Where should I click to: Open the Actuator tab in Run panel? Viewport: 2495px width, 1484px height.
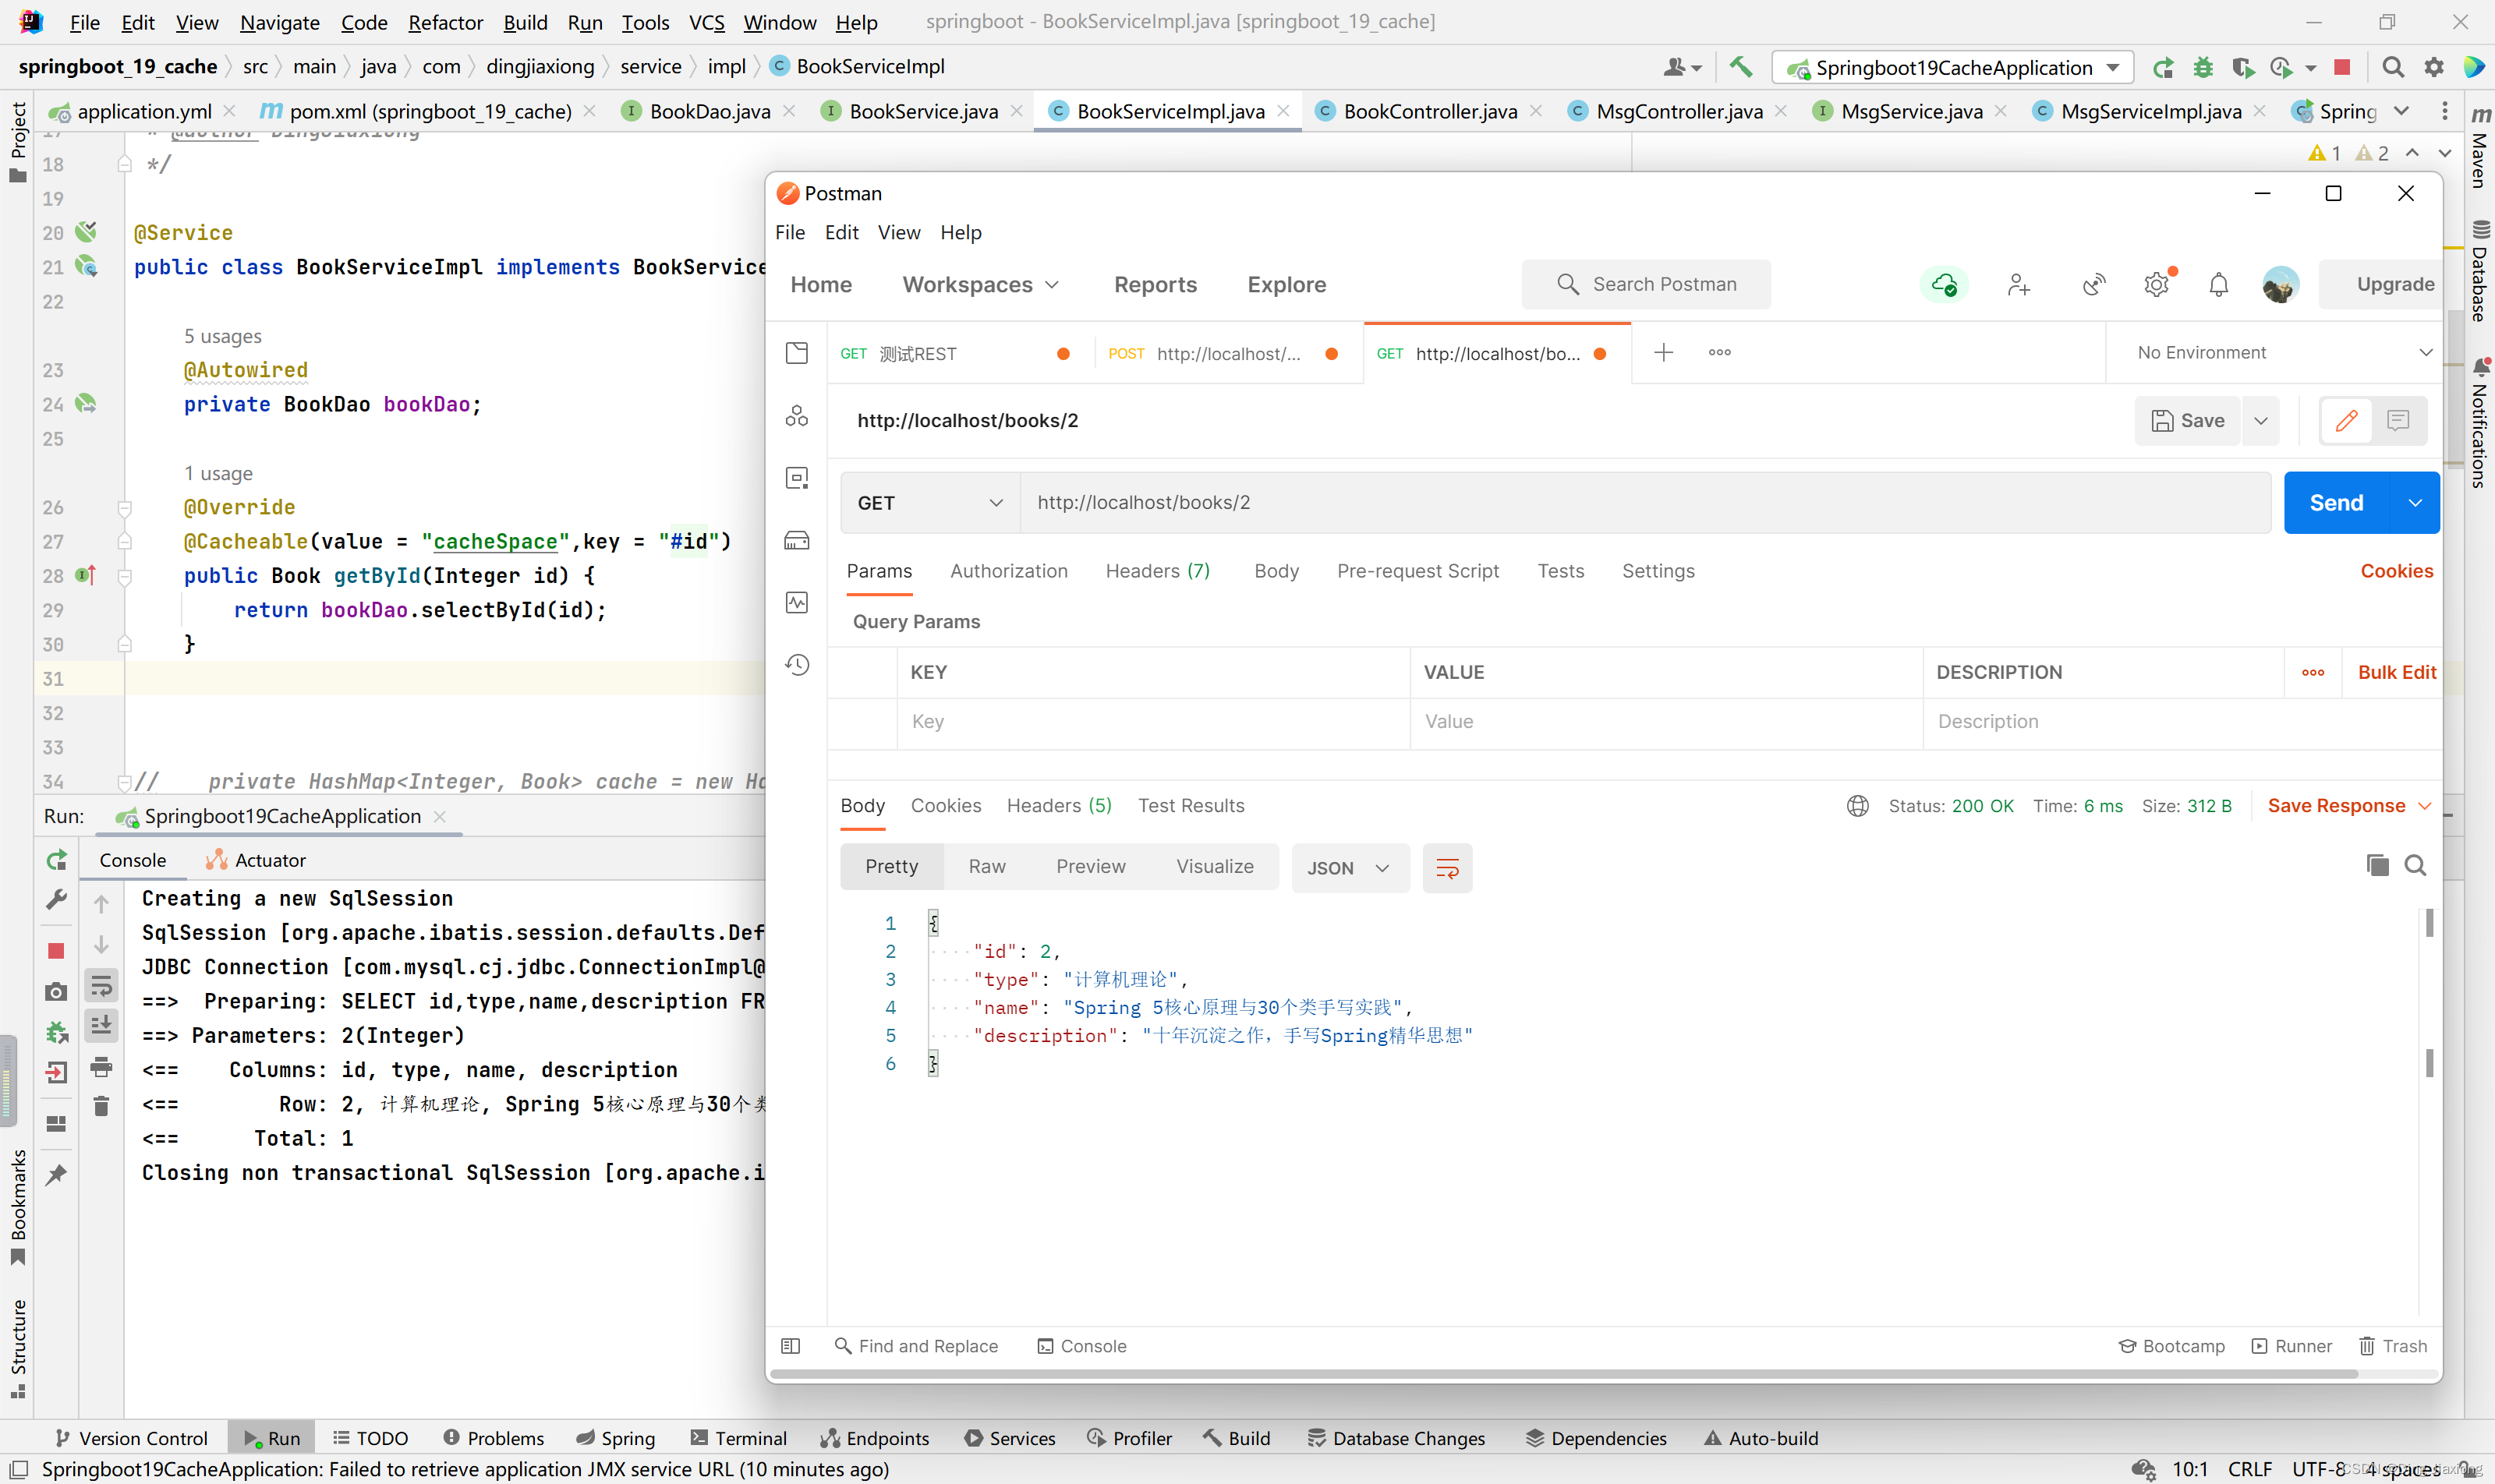256,861
